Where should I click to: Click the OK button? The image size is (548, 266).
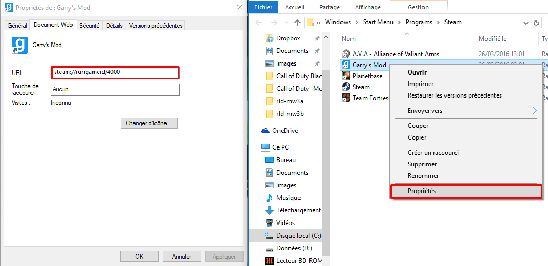coord(139,256)
